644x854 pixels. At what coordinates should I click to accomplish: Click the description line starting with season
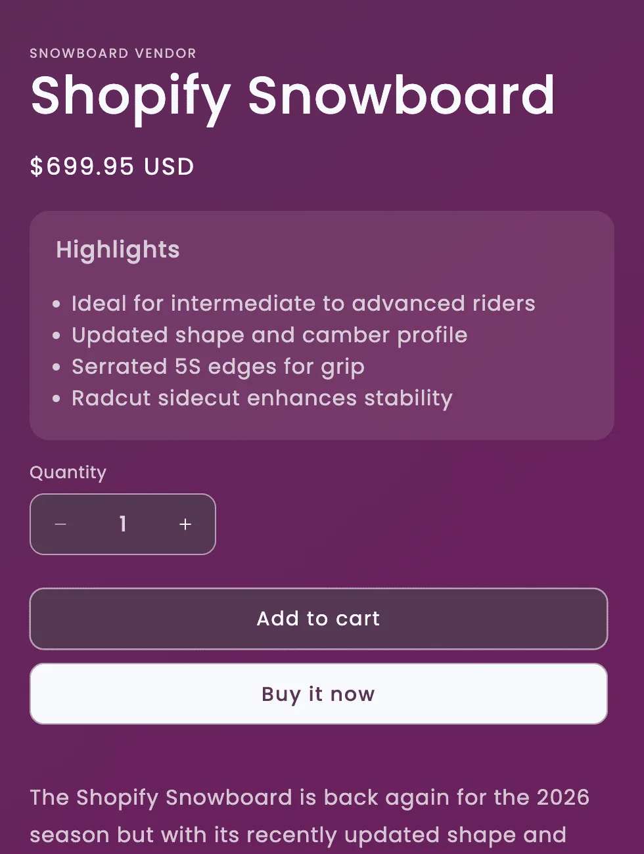click(x=298, y=835)
